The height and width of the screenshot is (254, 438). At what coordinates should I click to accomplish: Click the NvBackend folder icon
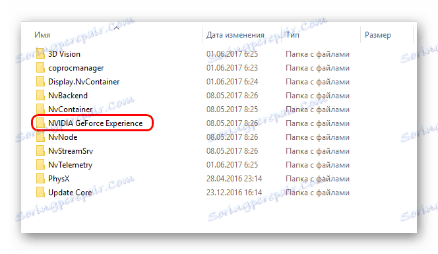(x=40, y=95)
